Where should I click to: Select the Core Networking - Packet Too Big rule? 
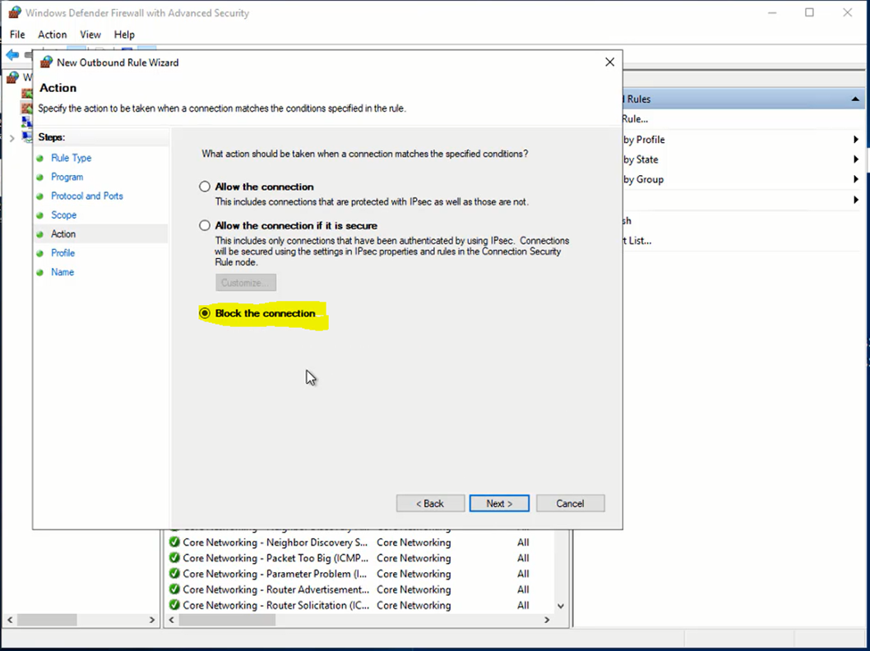(275, 558)
